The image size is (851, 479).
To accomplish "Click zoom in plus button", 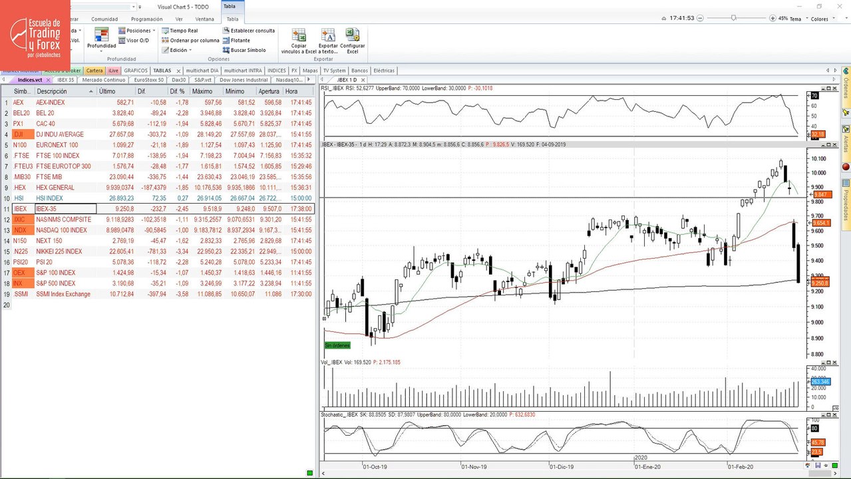I will pos(772,19).
